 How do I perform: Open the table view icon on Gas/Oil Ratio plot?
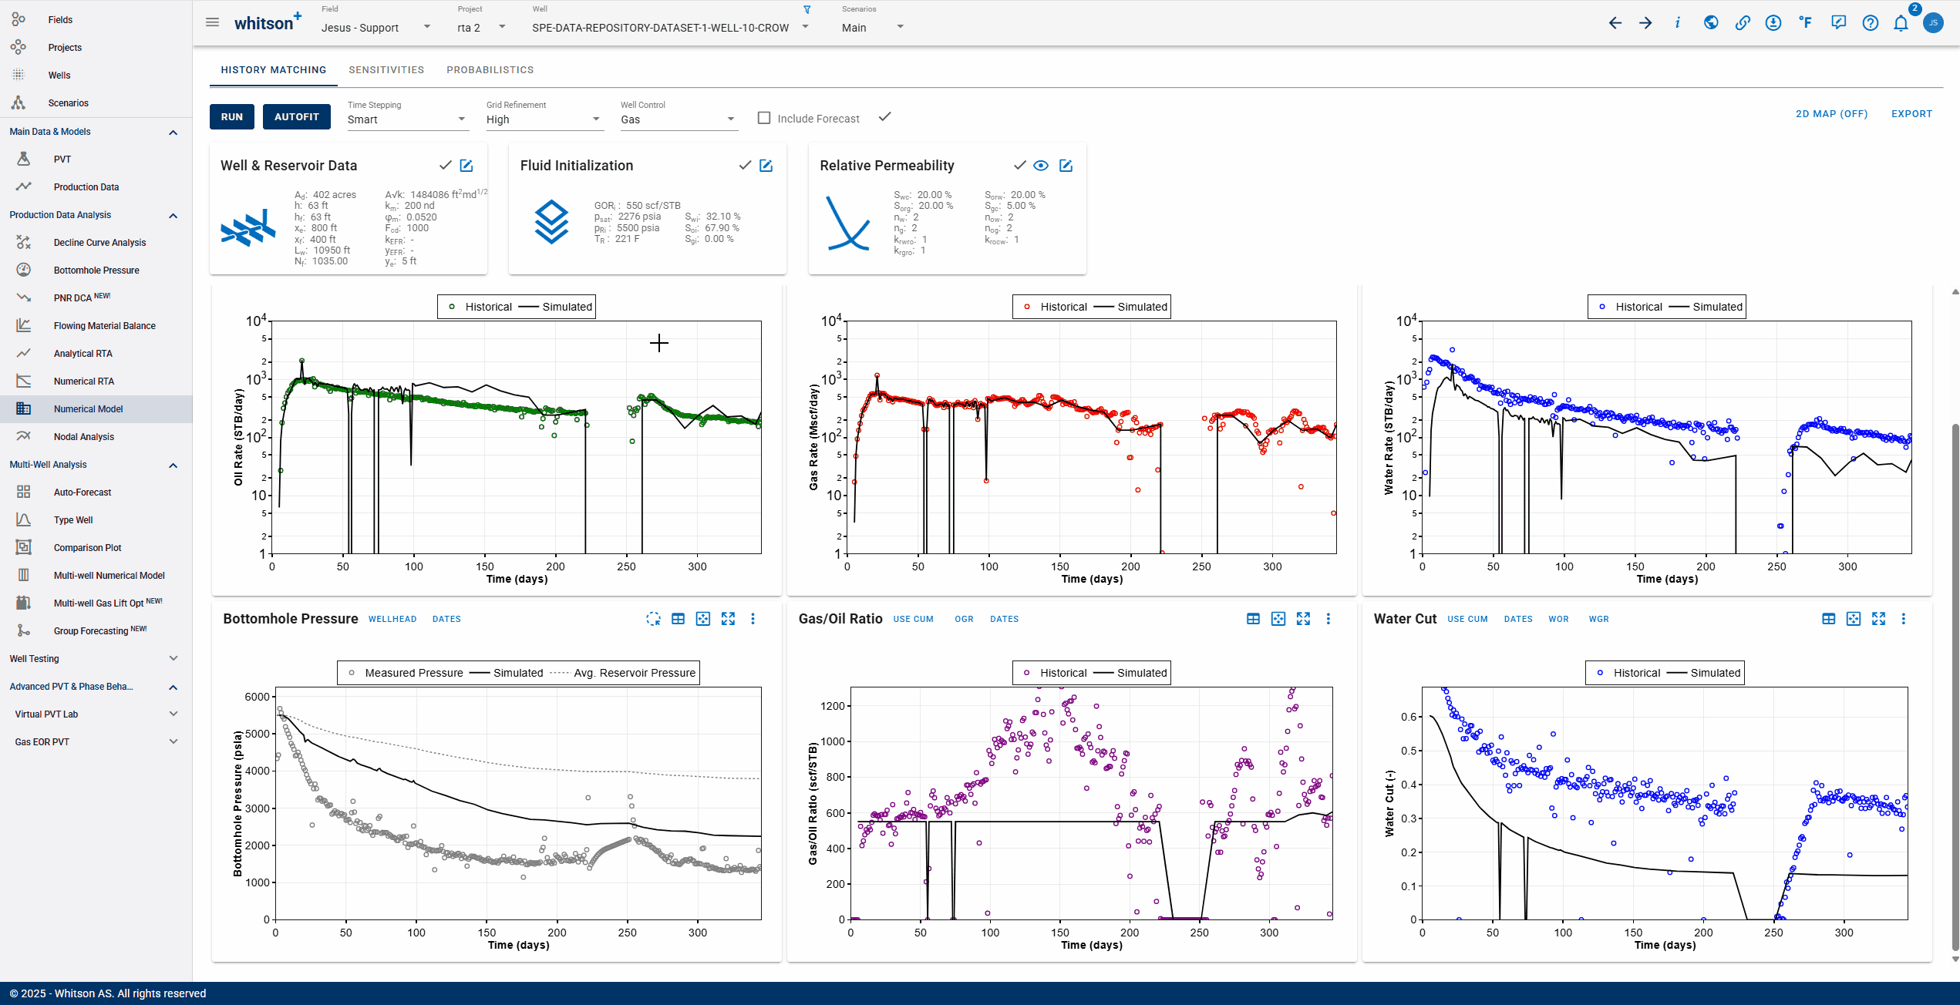[1253, 619]
